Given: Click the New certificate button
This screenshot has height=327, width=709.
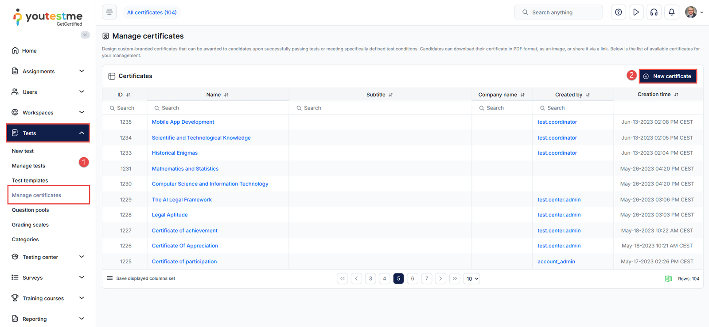Looking at the screenshot, I should coord(667,76).
